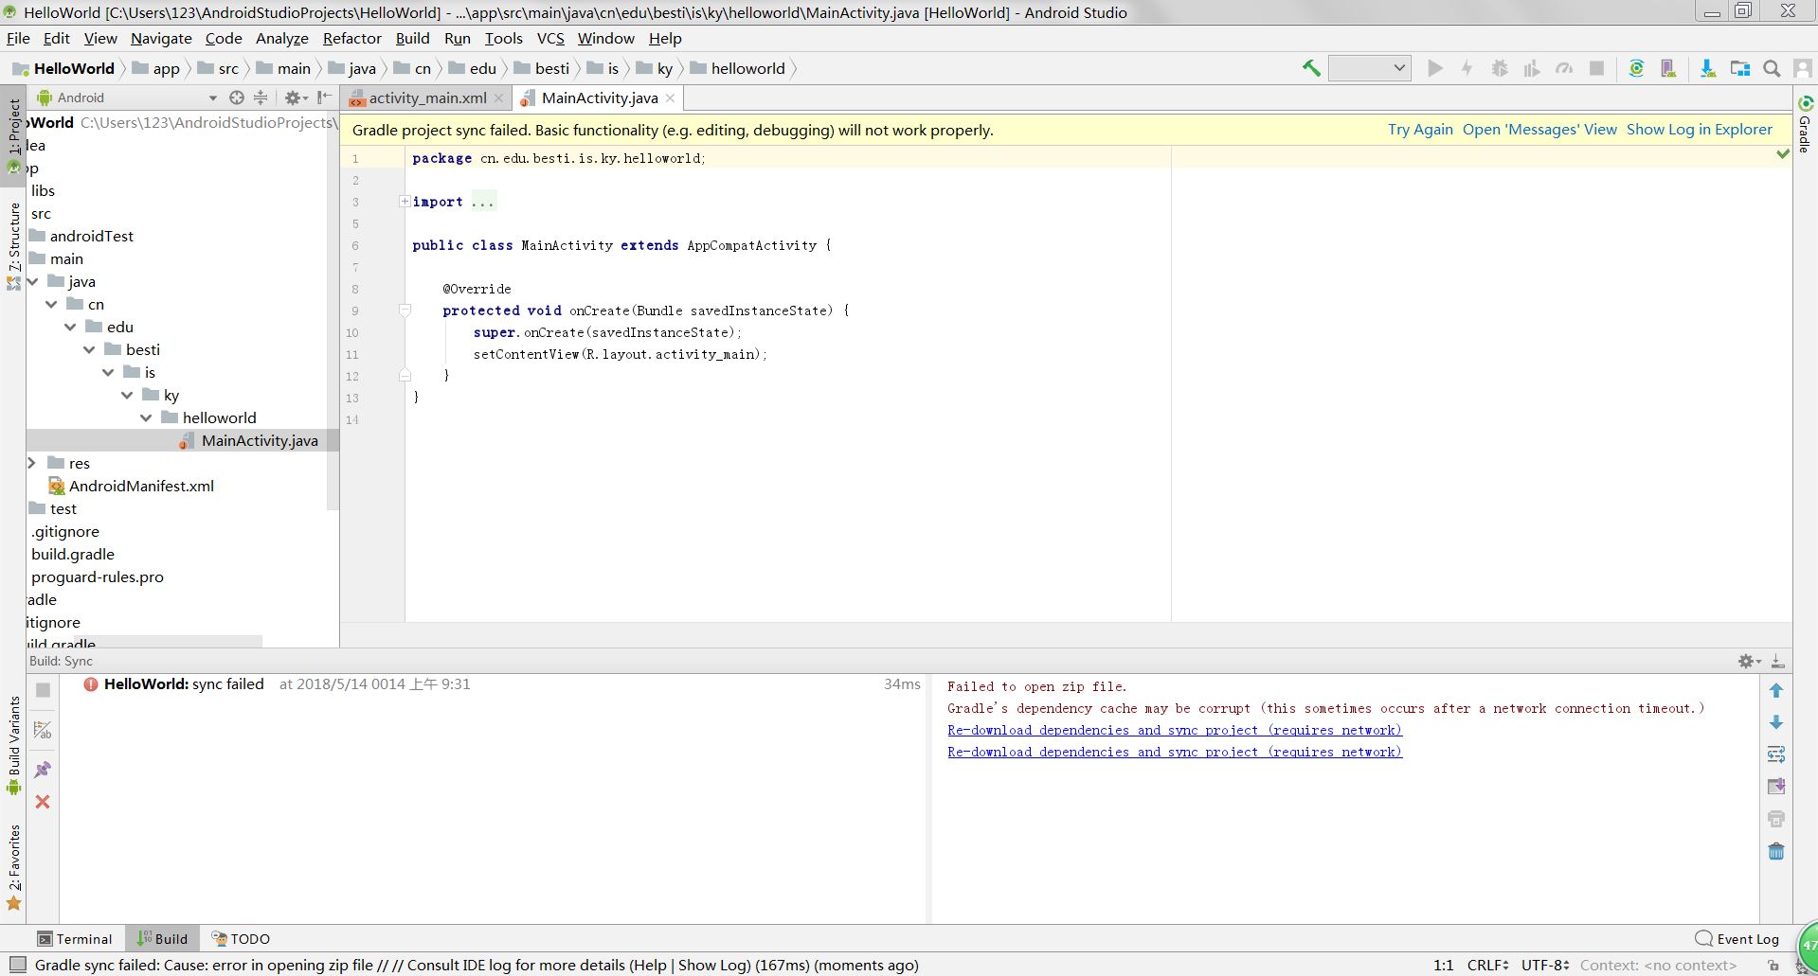Hide the Project panel with arrow icon
This screenshot has width=1818, height=976.
click(x=325, y=98)
